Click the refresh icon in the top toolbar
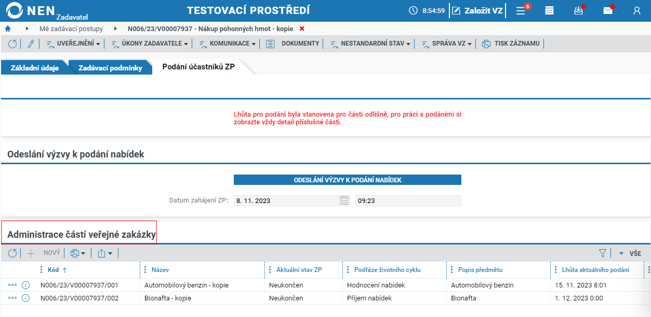Viewport: 651px width, 317px height. (x=12, y=44)
